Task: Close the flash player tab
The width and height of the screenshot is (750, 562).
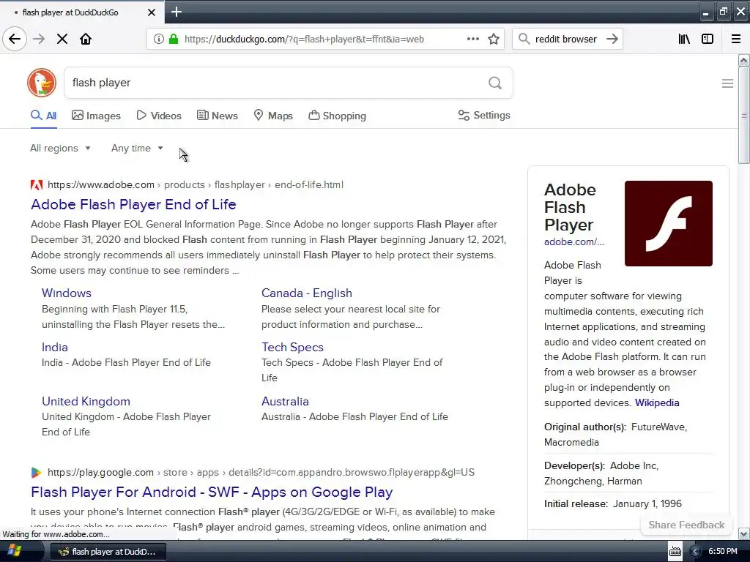Action: point(151,12)
